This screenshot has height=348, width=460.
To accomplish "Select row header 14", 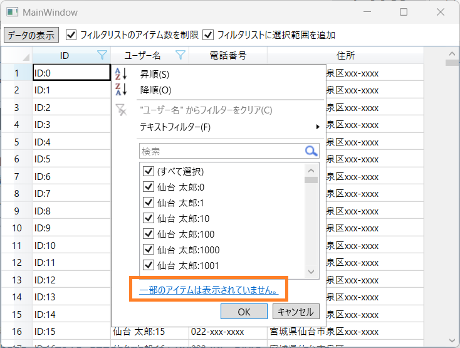I will click(x=17, y=297).
